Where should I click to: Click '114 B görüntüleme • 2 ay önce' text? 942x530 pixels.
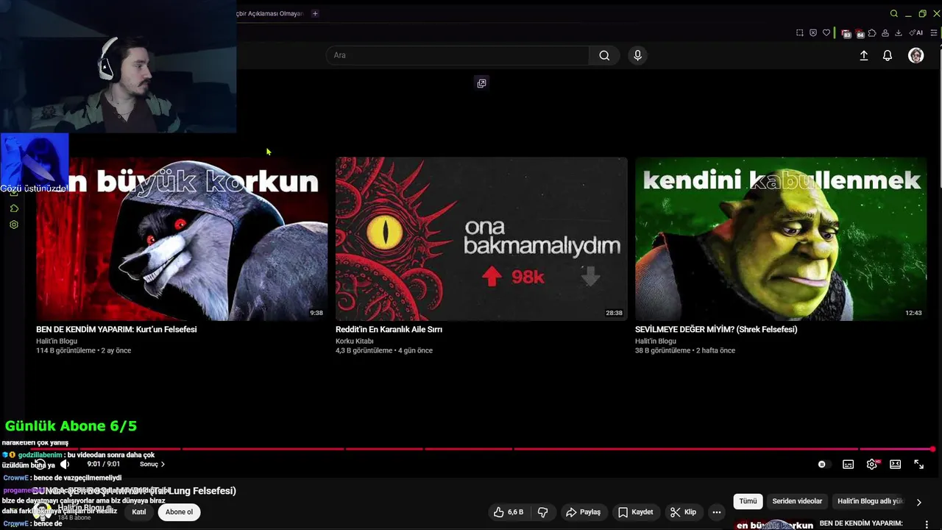point(84,350)
